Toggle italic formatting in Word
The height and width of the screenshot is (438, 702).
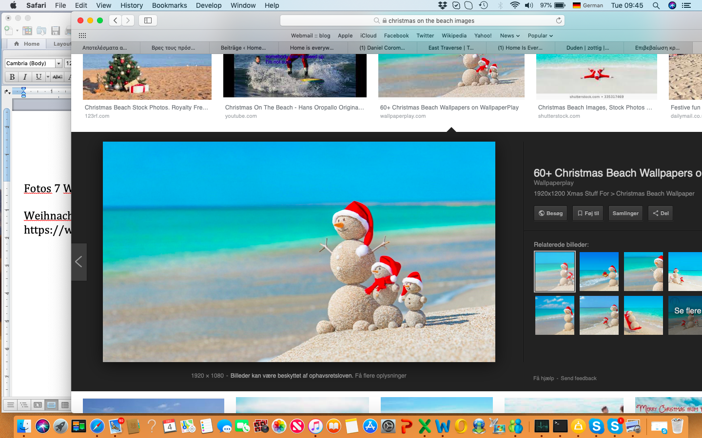(x=25, y=77)
